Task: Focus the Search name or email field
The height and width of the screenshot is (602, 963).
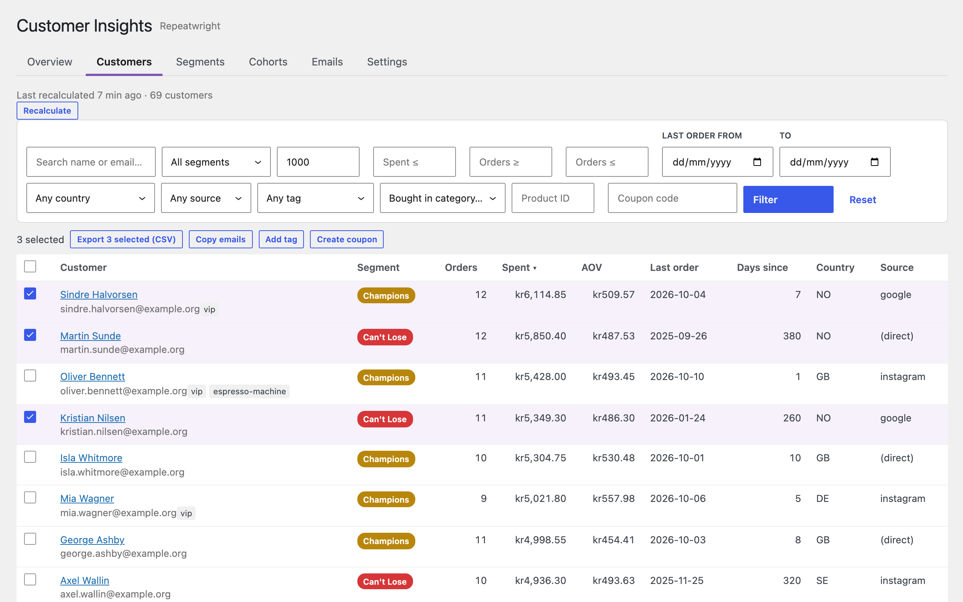Action: click(91, 162)
